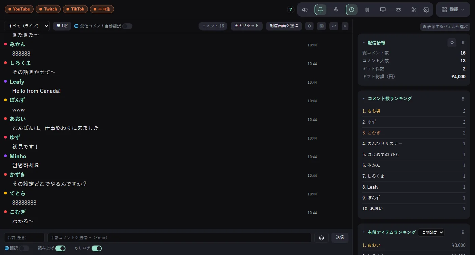475x255 pixels.
Task: Toggle 受信コメント自動翻訳 switch
Action: click(x=127, y=26)
